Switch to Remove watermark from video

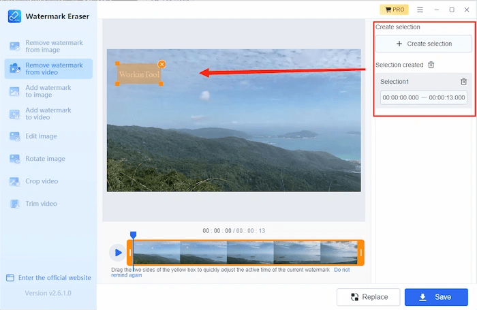(48, 69)
